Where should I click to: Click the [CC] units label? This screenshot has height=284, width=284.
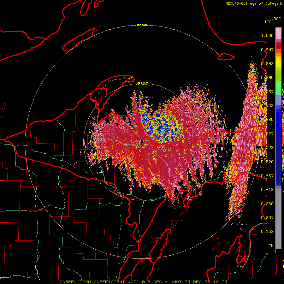(269, 22)
